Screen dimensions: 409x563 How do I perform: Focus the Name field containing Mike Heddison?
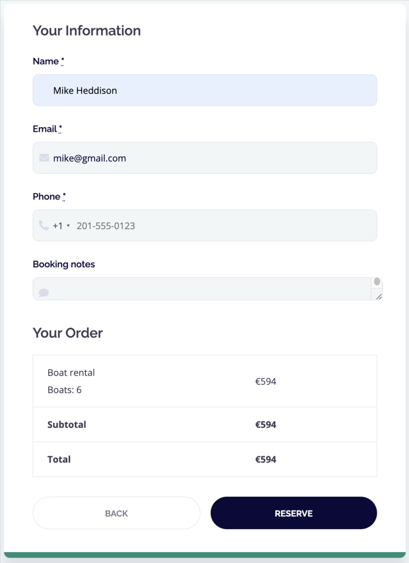pos(205,91)
